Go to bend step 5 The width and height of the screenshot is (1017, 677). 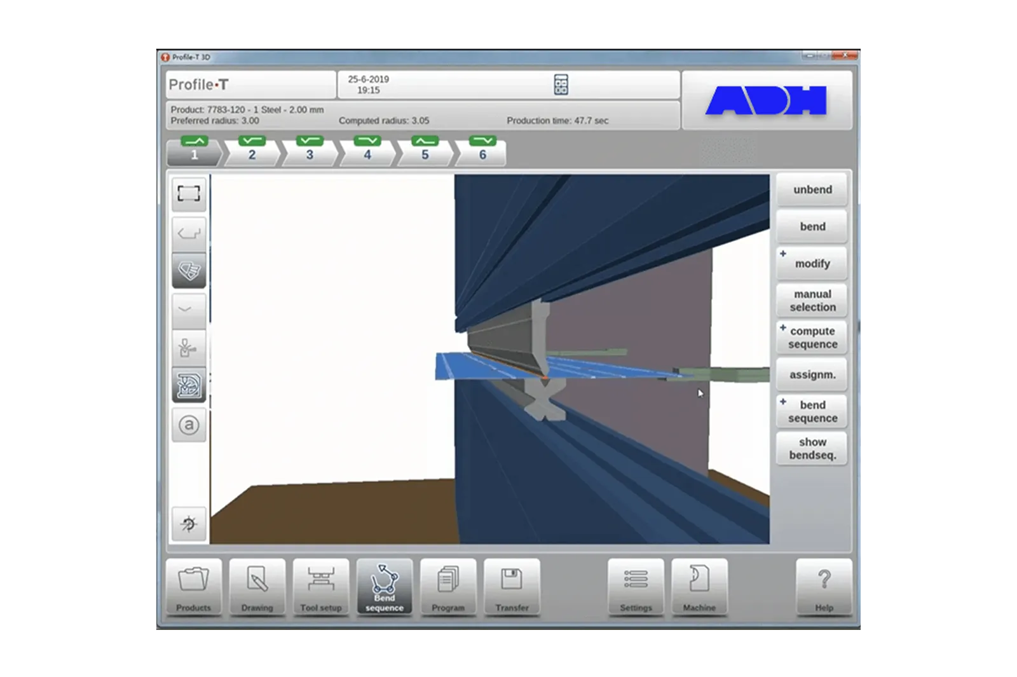(425, 151)
